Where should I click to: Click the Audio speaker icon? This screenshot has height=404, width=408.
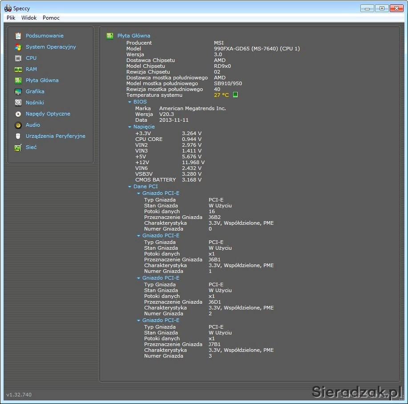pos(18,125)
